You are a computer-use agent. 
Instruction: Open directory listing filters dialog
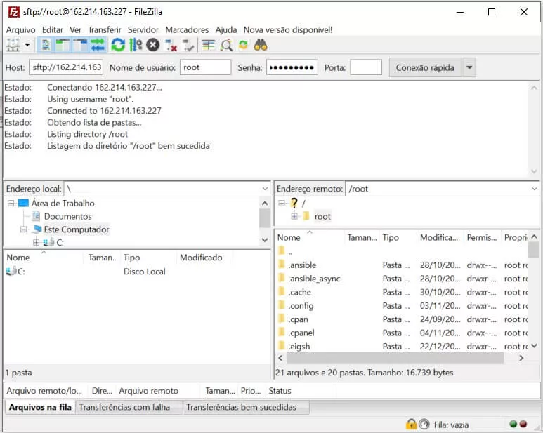click(209, 45)
